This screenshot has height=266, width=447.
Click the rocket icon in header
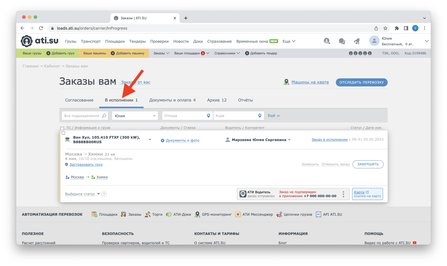(357, 41)
